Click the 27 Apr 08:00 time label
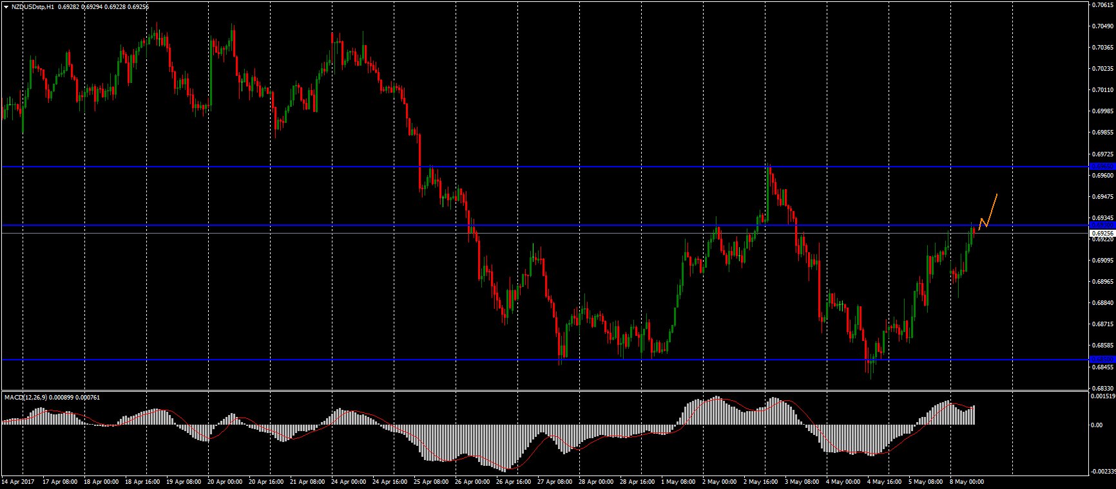The width and height of the screenshot is (1116, 489). pyautogui.click(x=555, y=481)
